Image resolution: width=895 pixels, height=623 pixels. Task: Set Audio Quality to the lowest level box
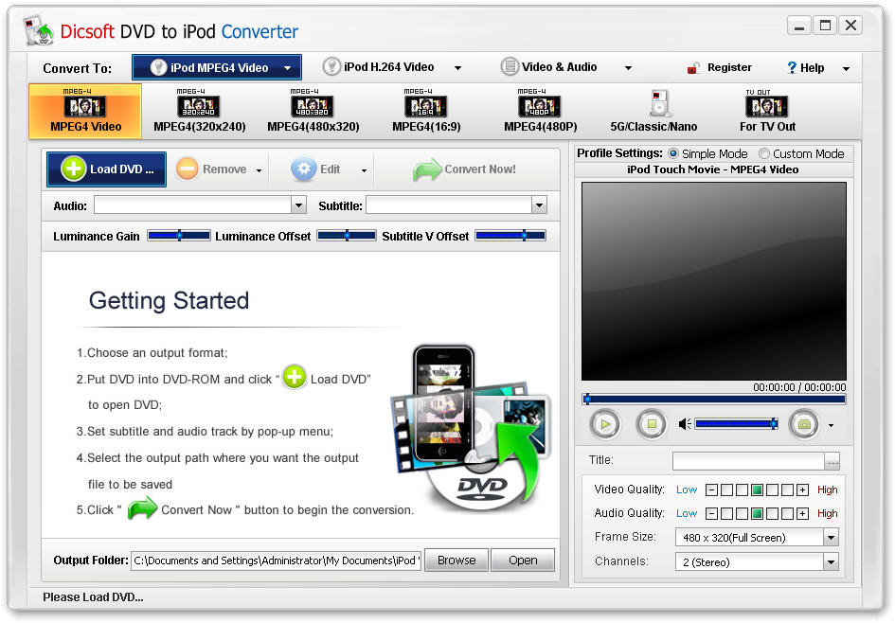(726, 514)
